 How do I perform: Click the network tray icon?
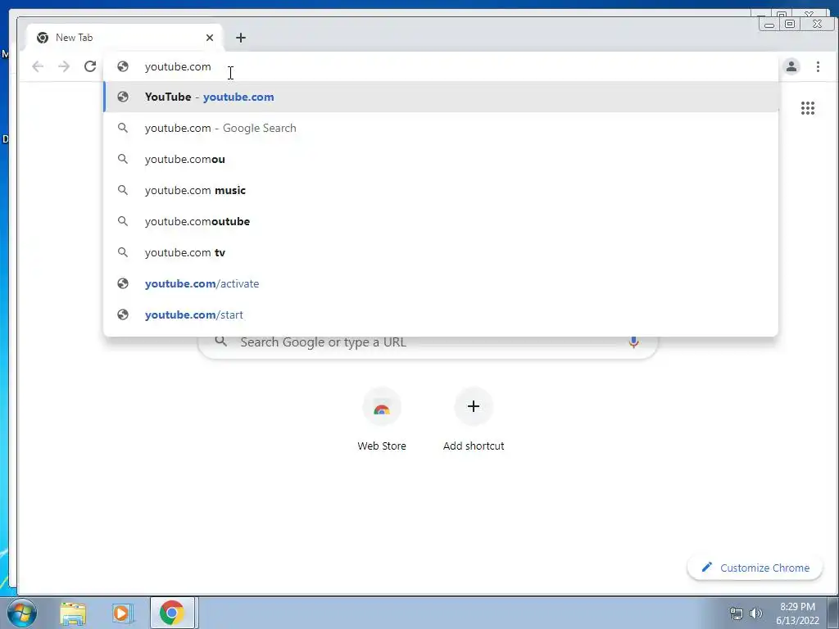coord(737,613)
